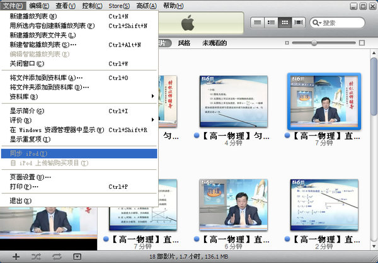Maximize the iTunes window
The image size is (378, 263).
point(363,6)
